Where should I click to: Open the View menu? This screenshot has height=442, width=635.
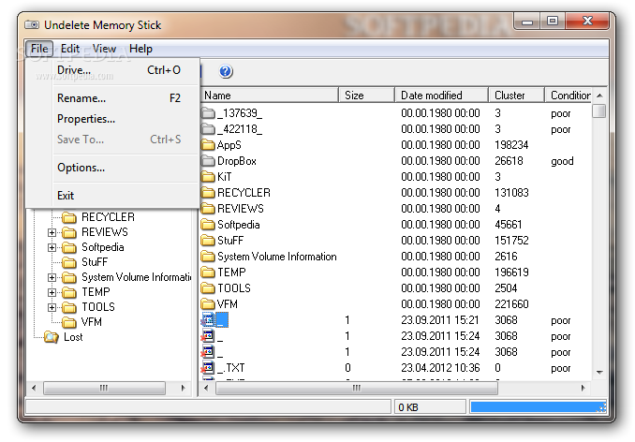[x=104, y=49]
